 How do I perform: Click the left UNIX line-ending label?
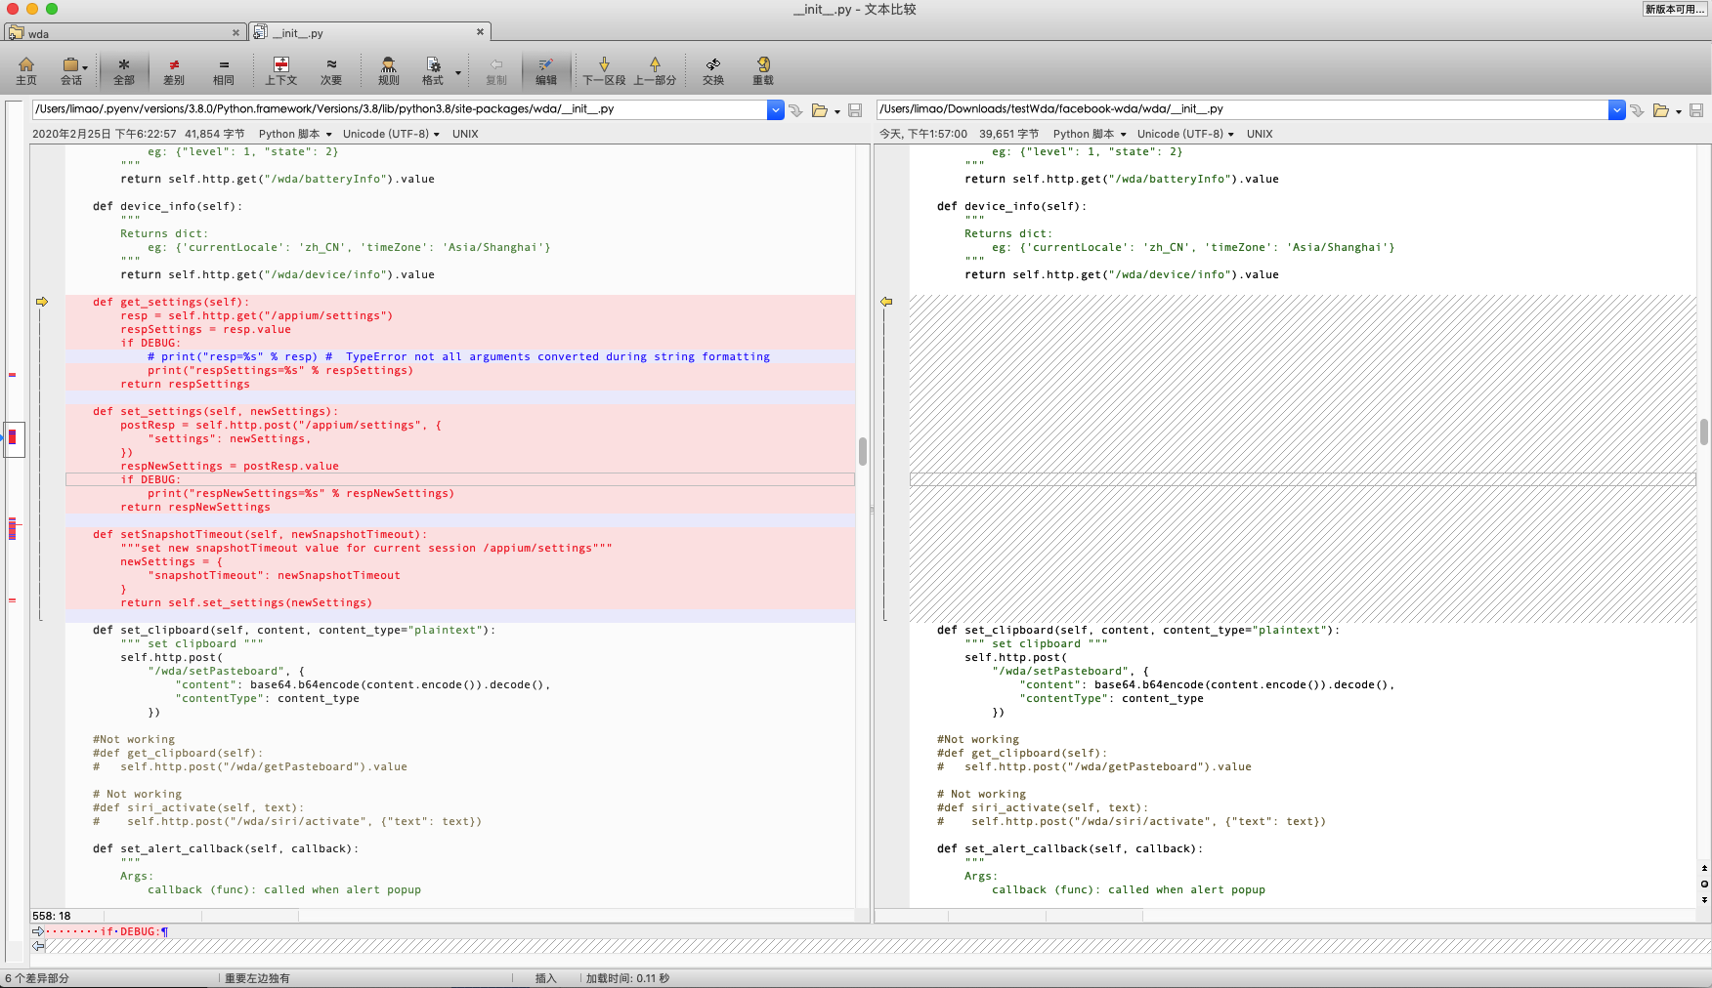point(465,134)
